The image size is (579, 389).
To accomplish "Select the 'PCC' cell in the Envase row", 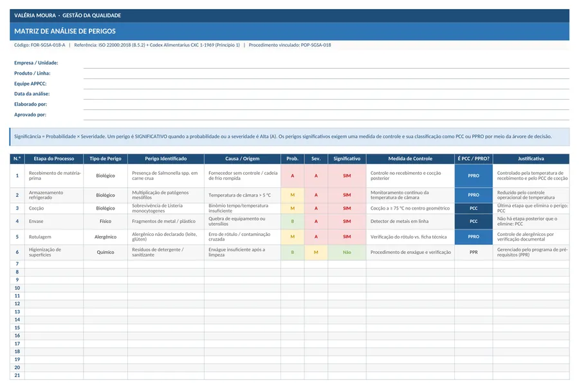I will tap(473, 221).
